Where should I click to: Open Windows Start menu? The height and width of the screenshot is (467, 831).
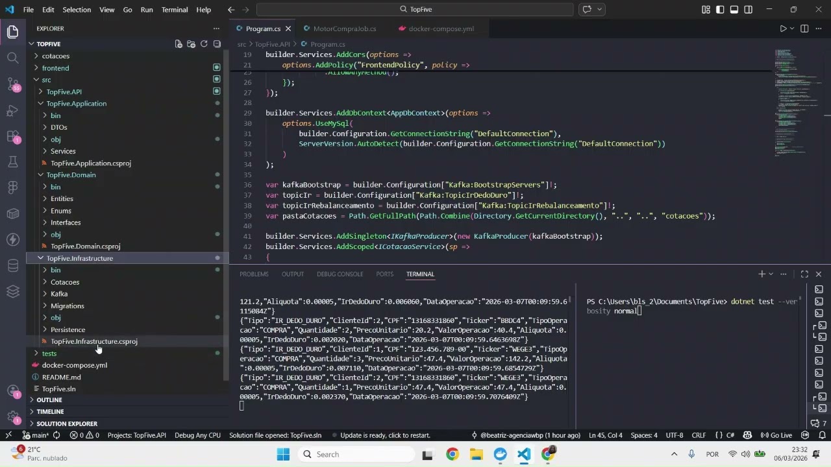coord(284,455)
